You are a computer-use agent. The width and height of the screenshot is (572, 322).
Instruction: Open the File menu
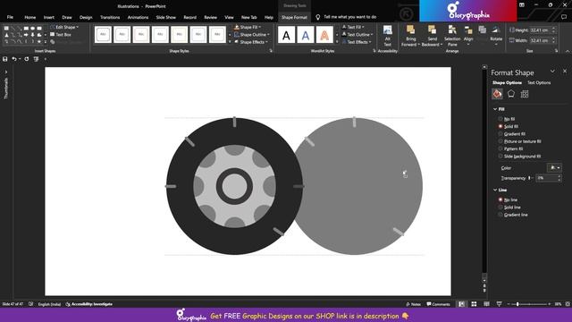pyautogui.click(x=10, y=17)
